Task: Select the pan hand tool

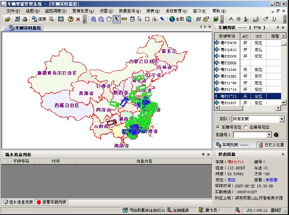Action: point(109,19)
